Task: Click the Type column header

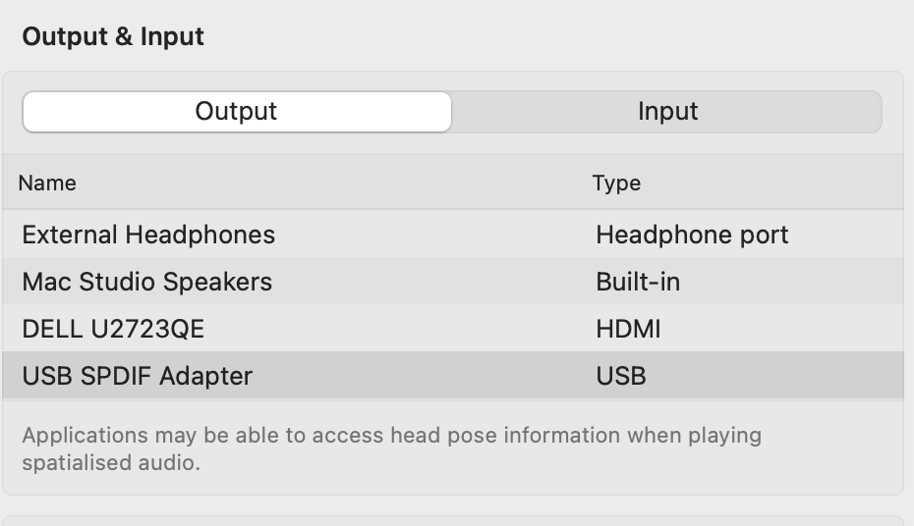Action: coord(616,183)
